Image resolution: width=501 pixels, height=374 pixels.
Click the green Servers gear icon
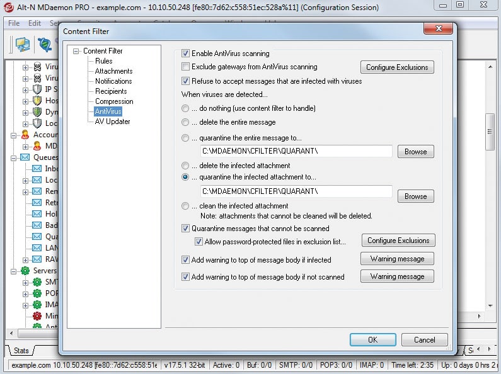pyautogui.click(x=25, y=271)
